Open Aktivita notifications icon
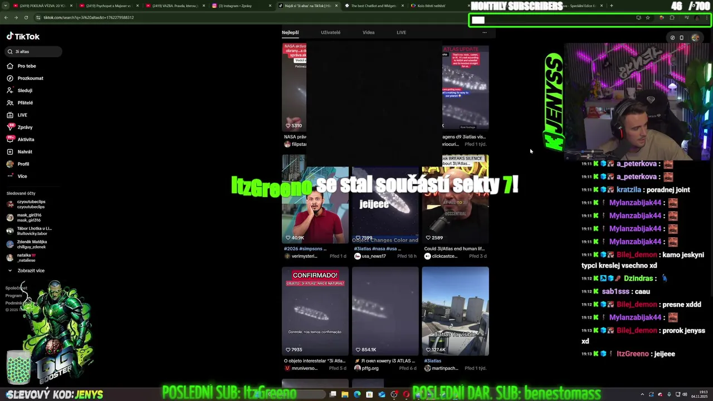 (x=10, y=139)
